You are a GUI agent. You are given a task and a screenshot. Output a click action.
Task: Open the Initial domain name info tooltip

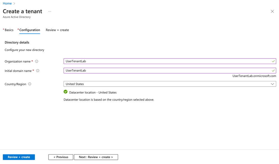point(38,71)
